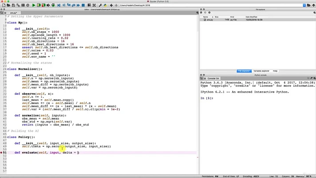The width and height of the screenshot is (316, 178).
Task: Run cell and advance icon
Action: [43, 5]
